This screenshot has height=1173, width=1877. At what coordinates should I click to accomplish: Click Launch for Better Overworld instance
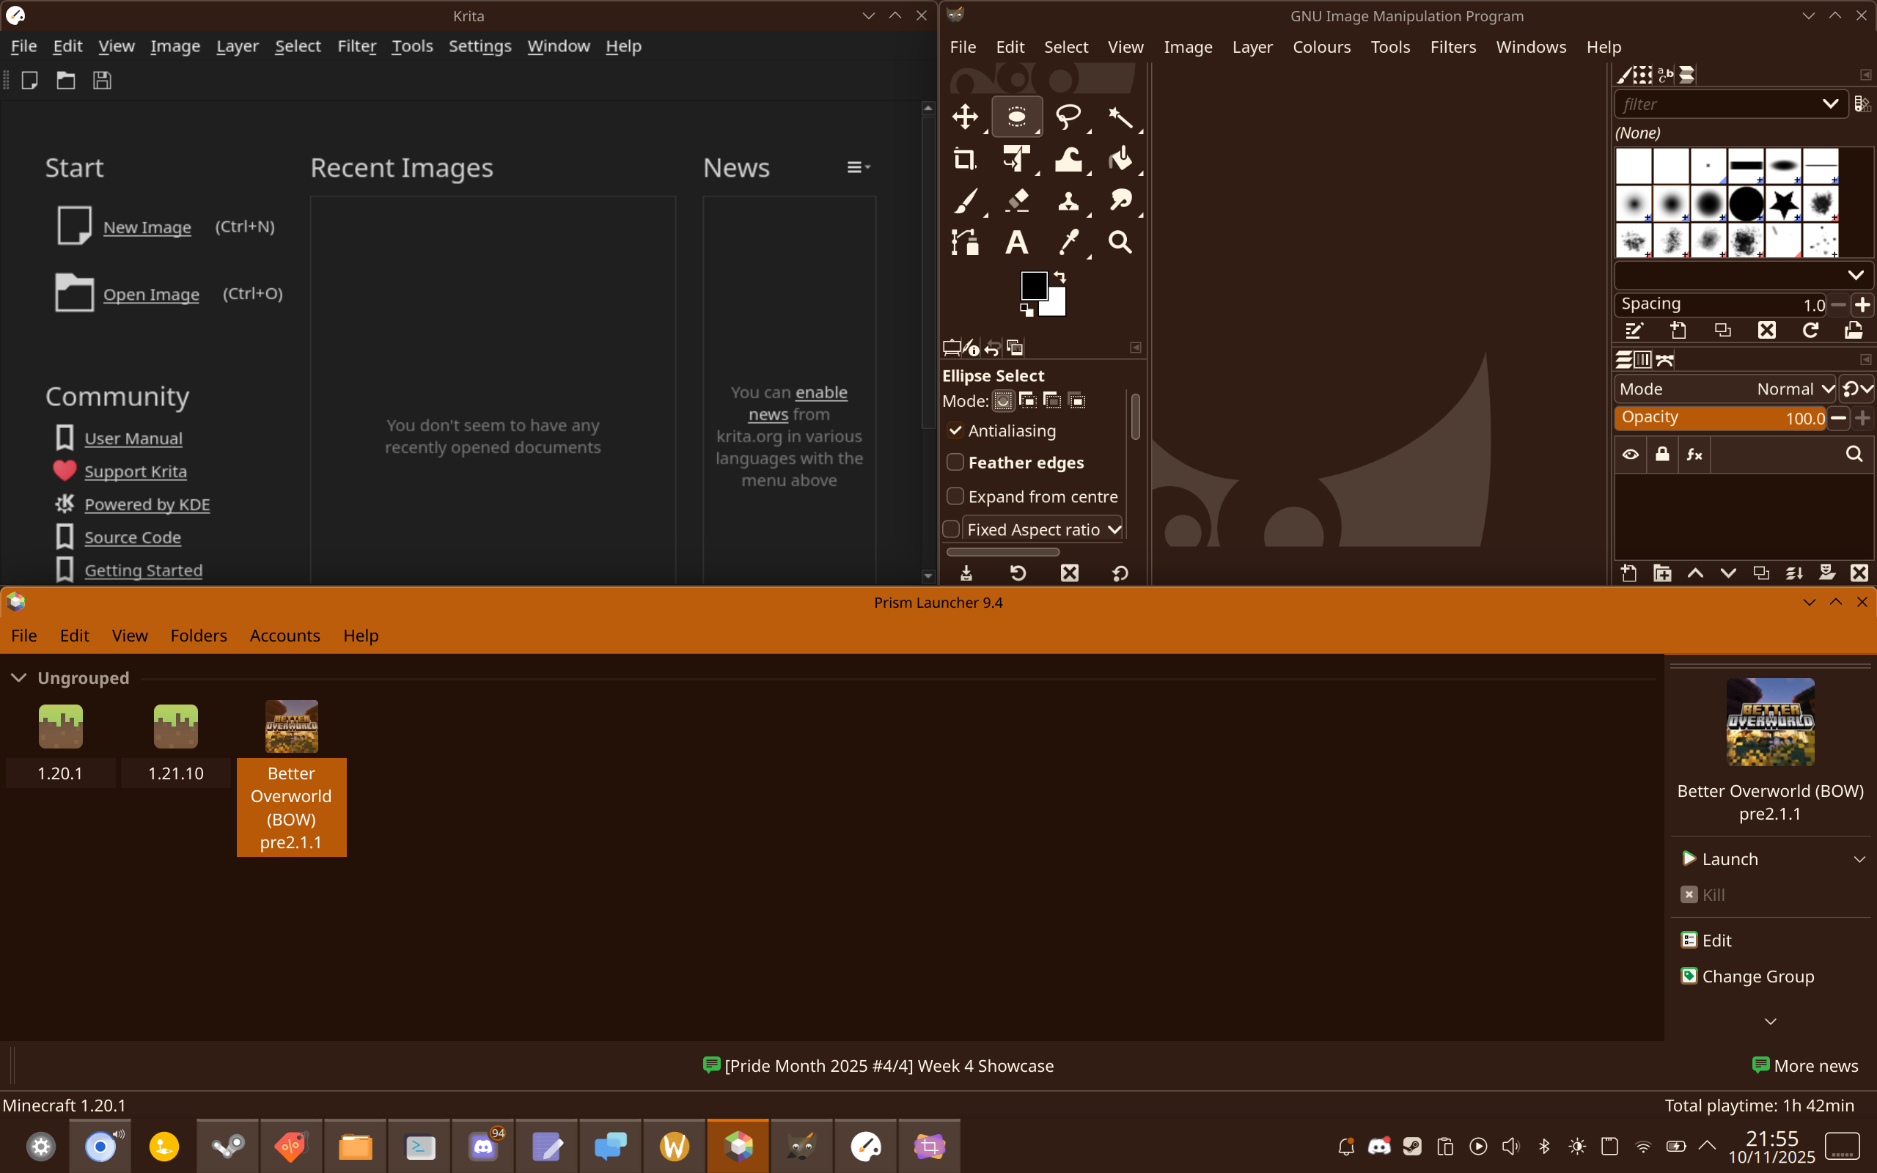point(1729,858)
